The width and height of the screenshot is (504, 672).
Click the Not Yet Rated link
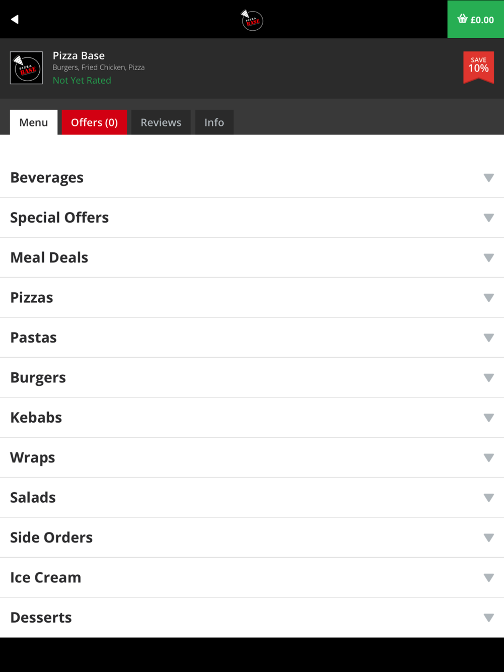click(x=82, y=80)
